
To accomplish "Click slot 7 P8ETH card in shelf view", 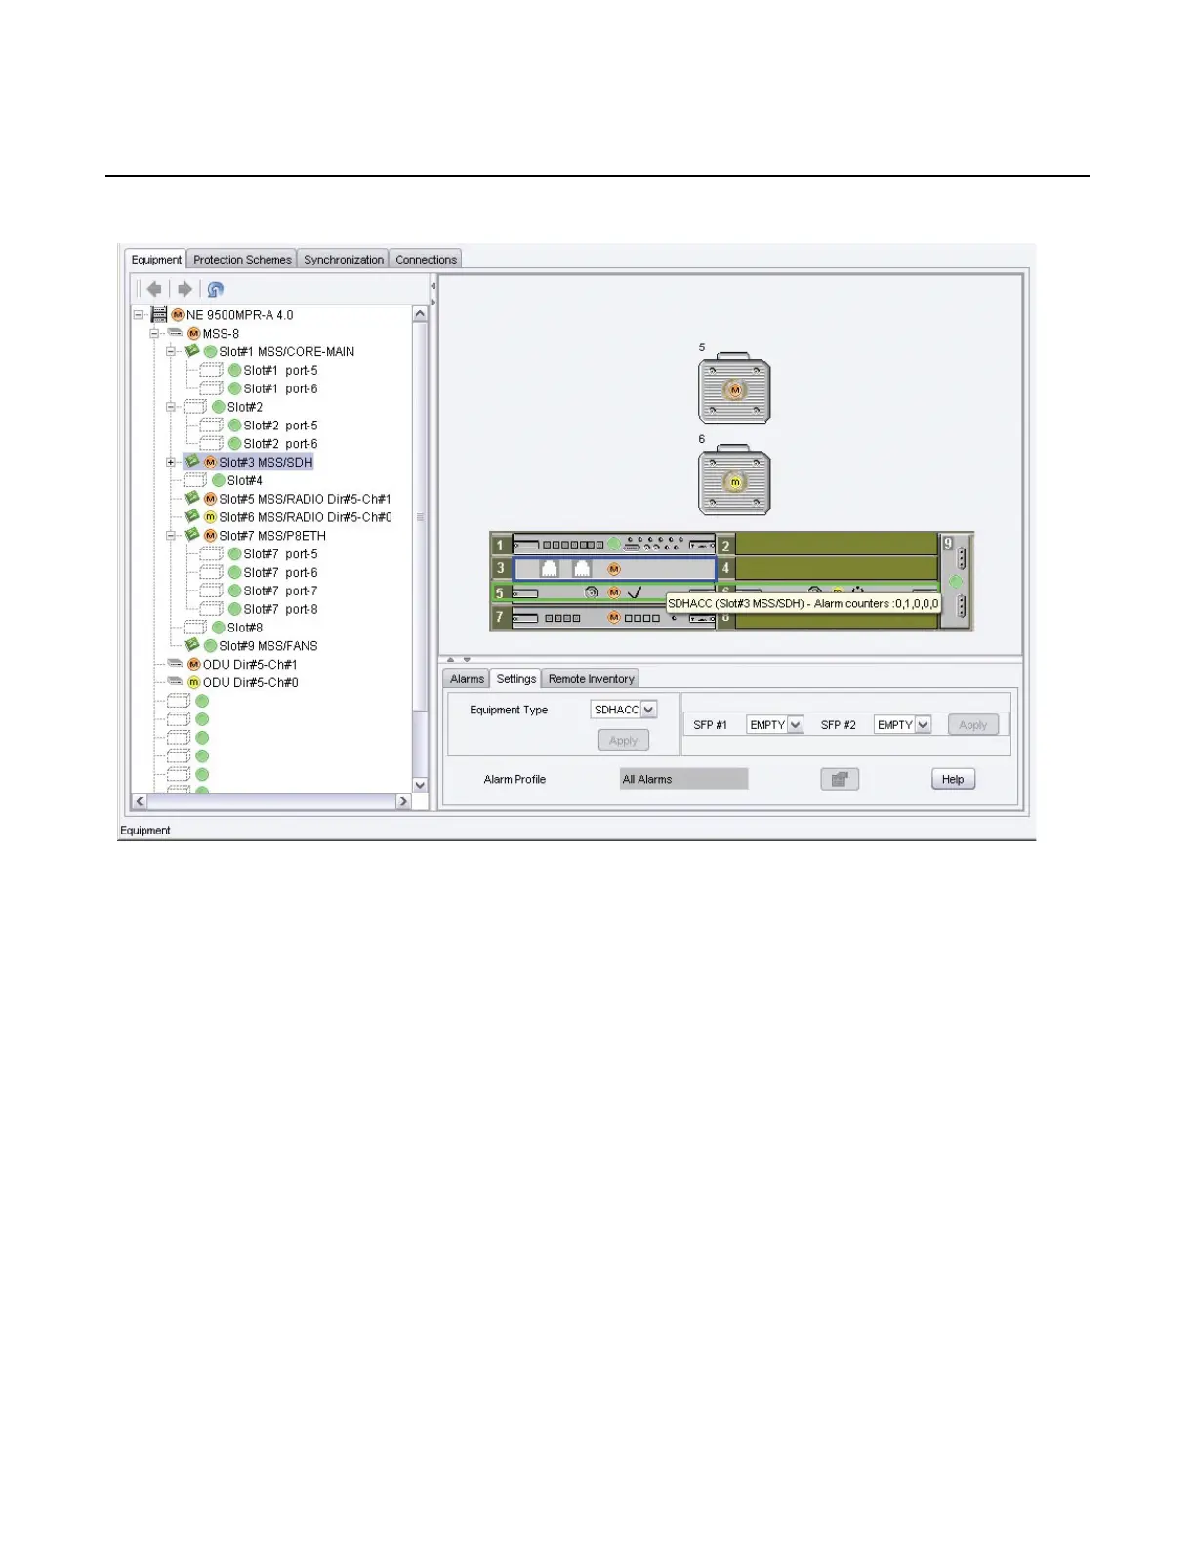I will [x=614, y=618].
